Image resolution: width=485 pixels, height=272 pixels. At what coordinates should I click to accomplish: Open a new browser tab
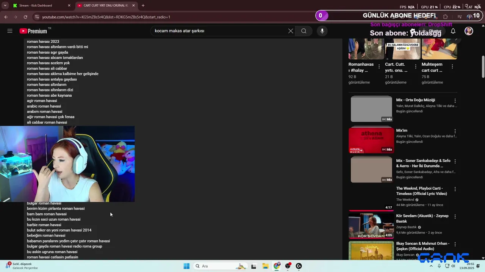[x=143, y=6]
